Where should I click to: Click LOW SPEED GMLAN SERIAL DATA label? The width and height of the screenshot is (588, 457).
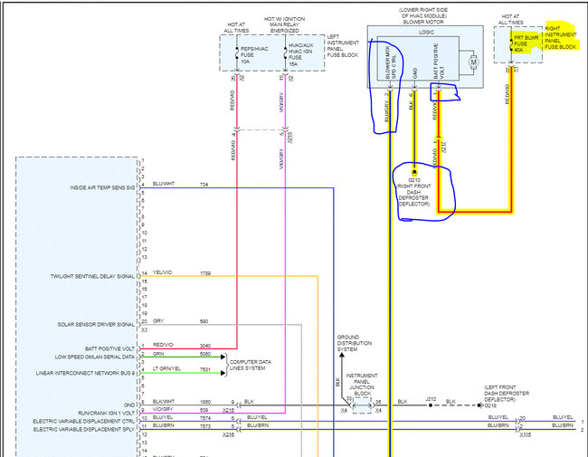94,357
